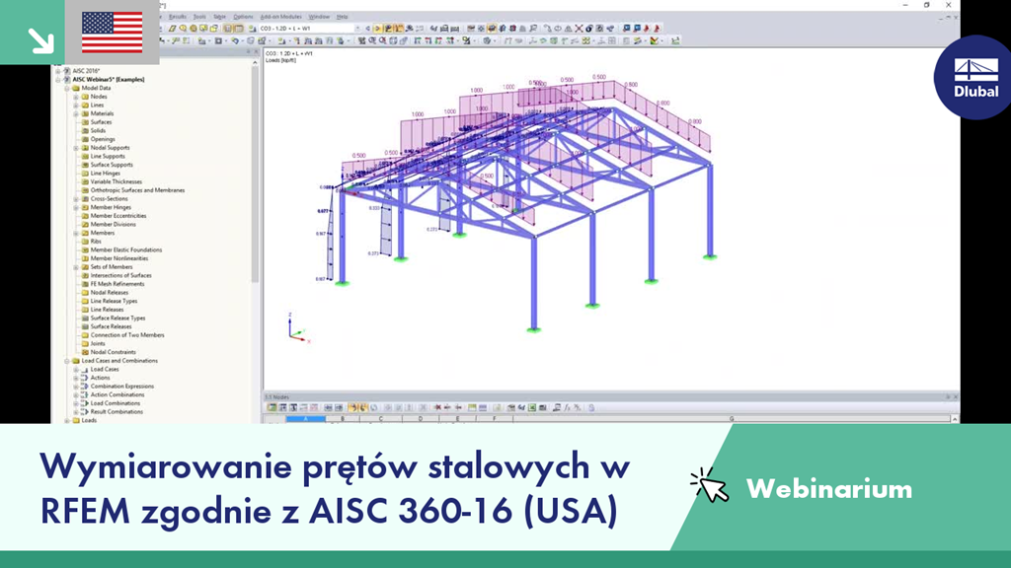Click the navigator vertical scrollbar
The image size is (1011, 568).
point(256,174)
